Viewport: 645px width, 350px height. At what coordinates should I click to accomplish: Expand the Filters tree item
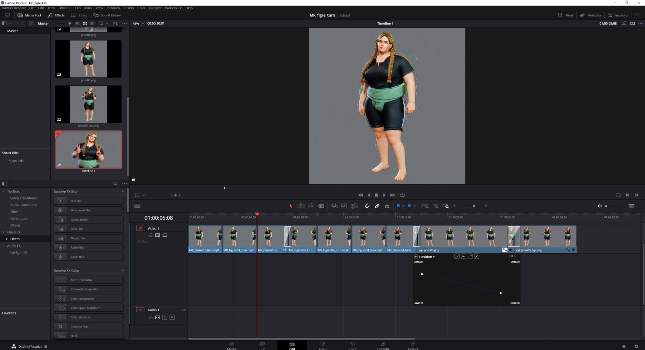point(6,239)
